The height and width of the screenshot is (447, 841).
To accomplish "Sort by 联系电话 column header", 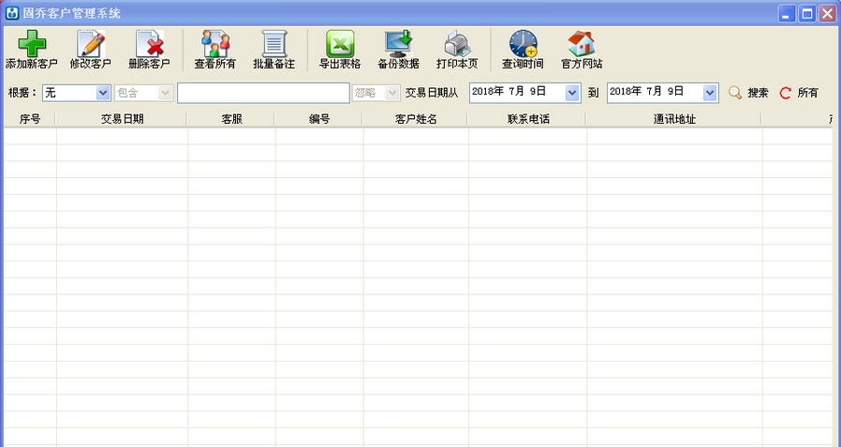I will tap(528, 119).
